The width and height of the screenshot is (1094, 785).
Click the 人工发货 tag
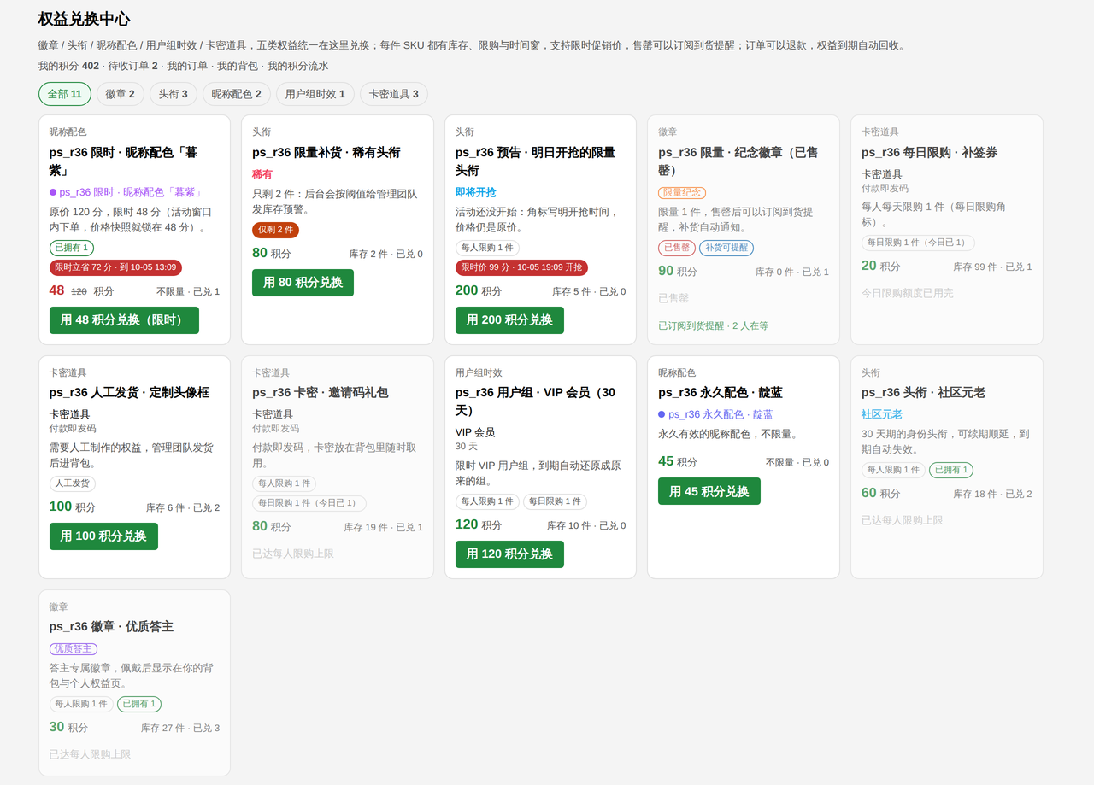[x=73, y=483]
